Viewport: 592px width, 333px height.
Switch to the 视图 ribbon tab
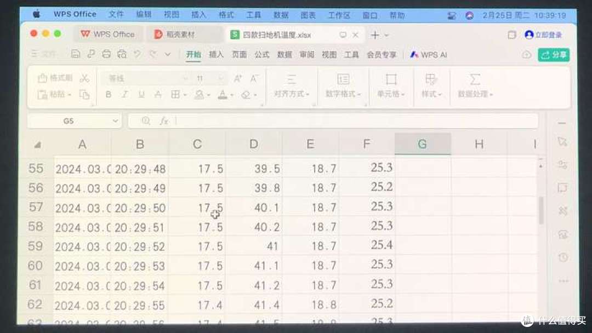pyautogui.click(x=329, y=55)
